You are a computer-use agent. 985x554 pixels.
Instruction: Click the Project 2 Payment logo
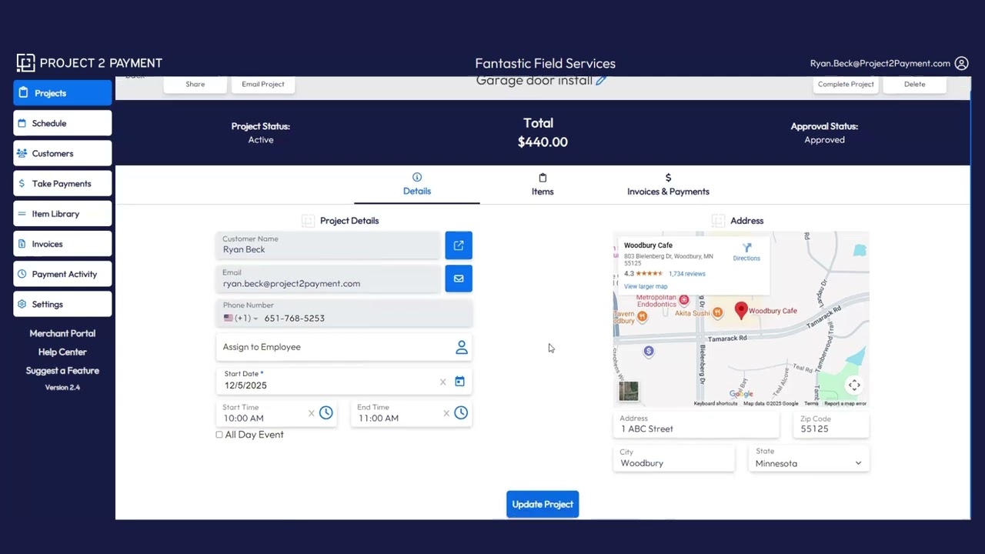(89, 63)
